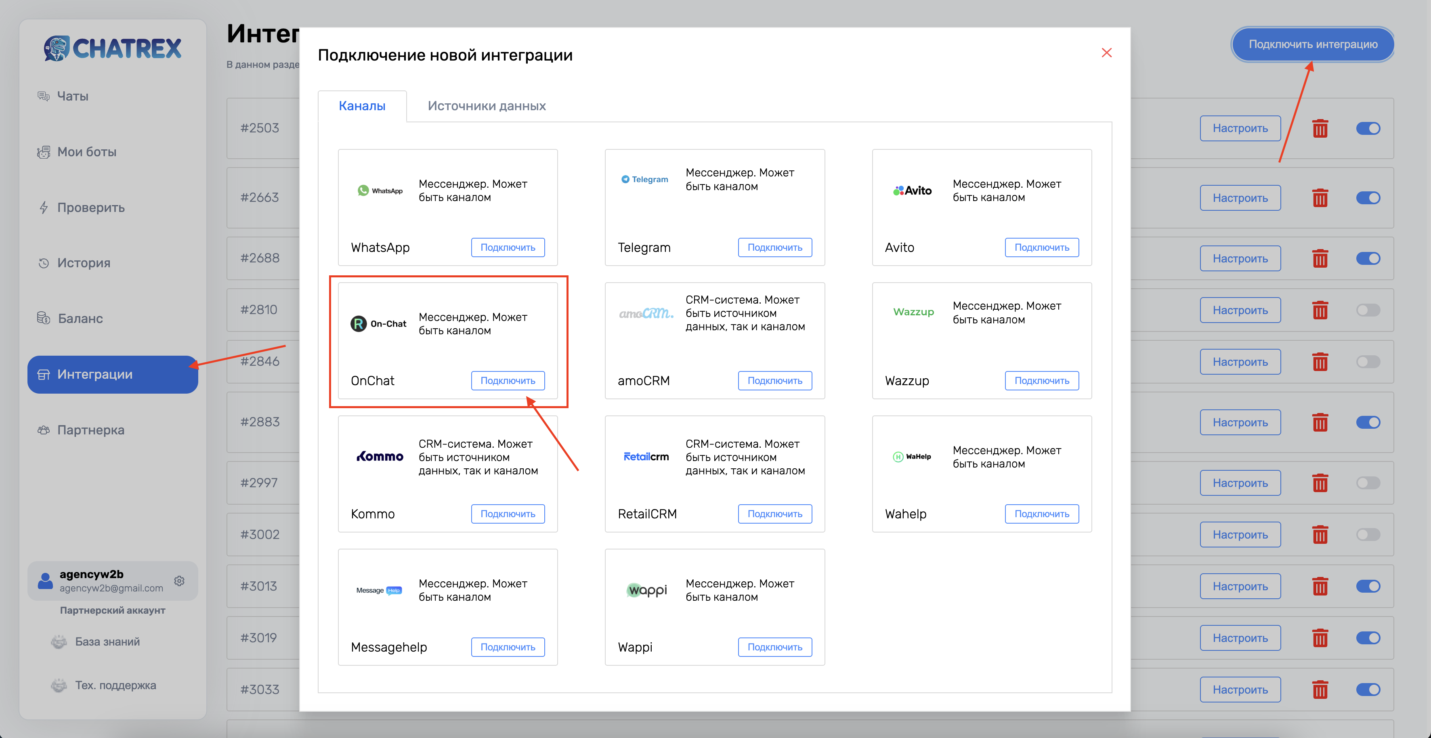
Task: Click the Avito logo in card
Action: tap(912, 191)
